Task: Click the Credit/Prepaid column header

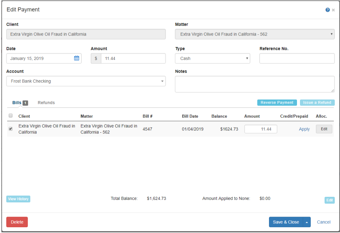Action: 294,116
